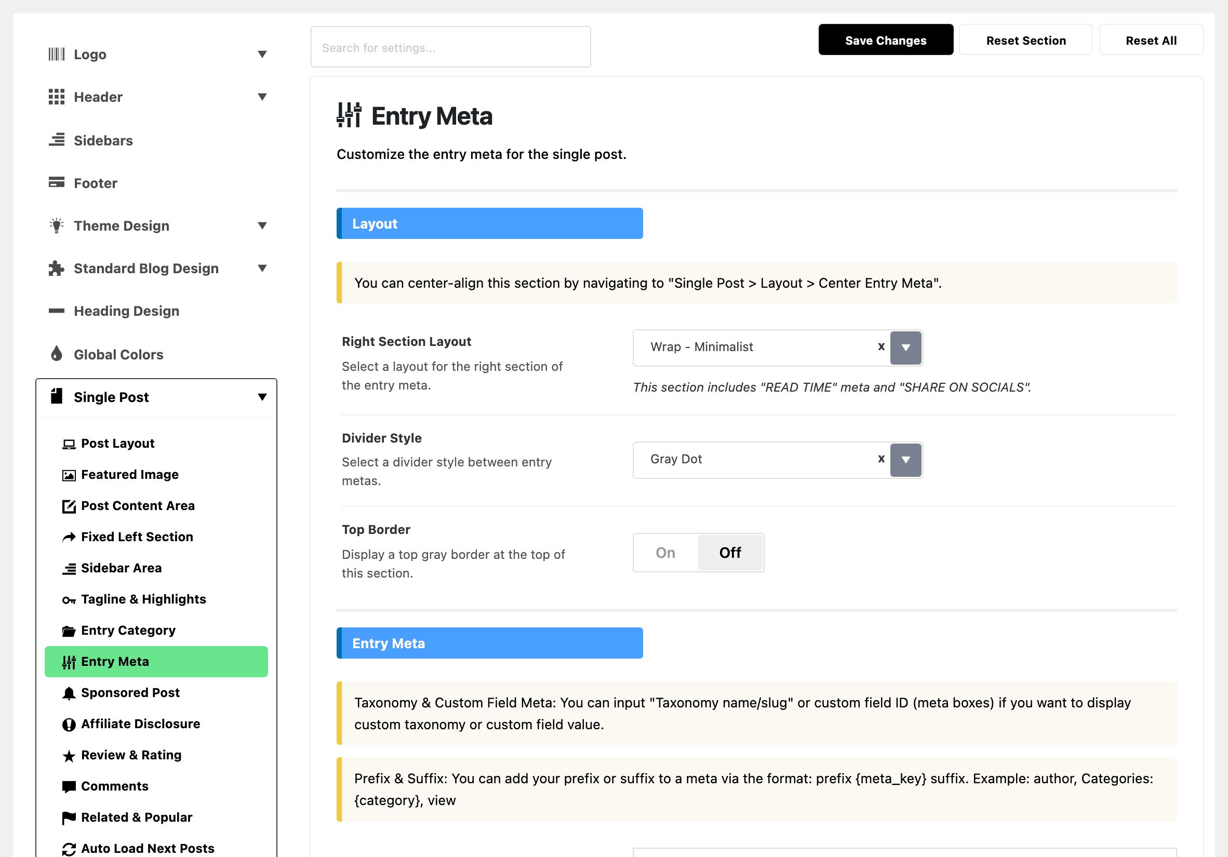Open Auto Load Next Posts settings
Image resolution: width=1228 pixels, height=857 pixels.
click(x=148, y=849)
